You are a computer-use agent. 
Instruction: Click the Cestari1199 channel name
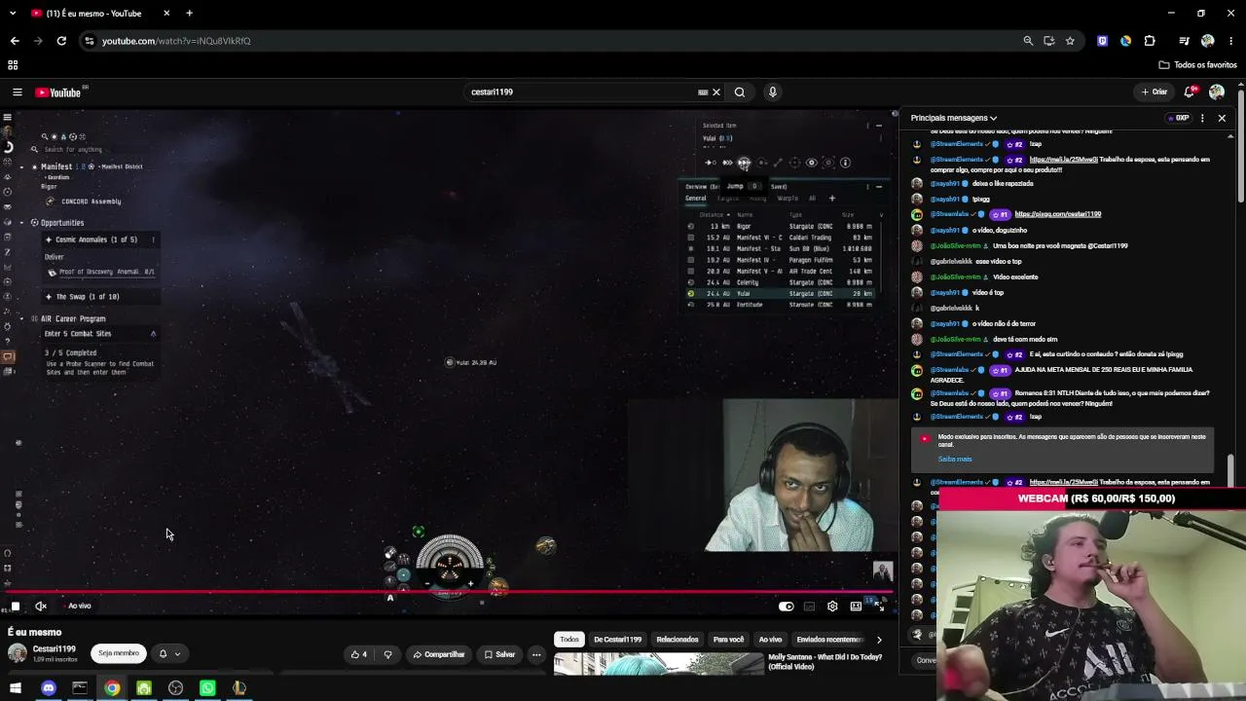click(54, 649)
